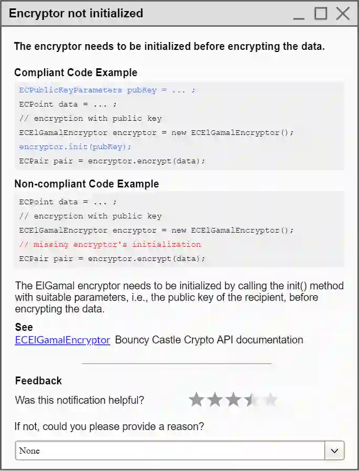Click the ElGamal encryptor description paragraph
This screenshot has width=359, height=471.
coord(179,297)
